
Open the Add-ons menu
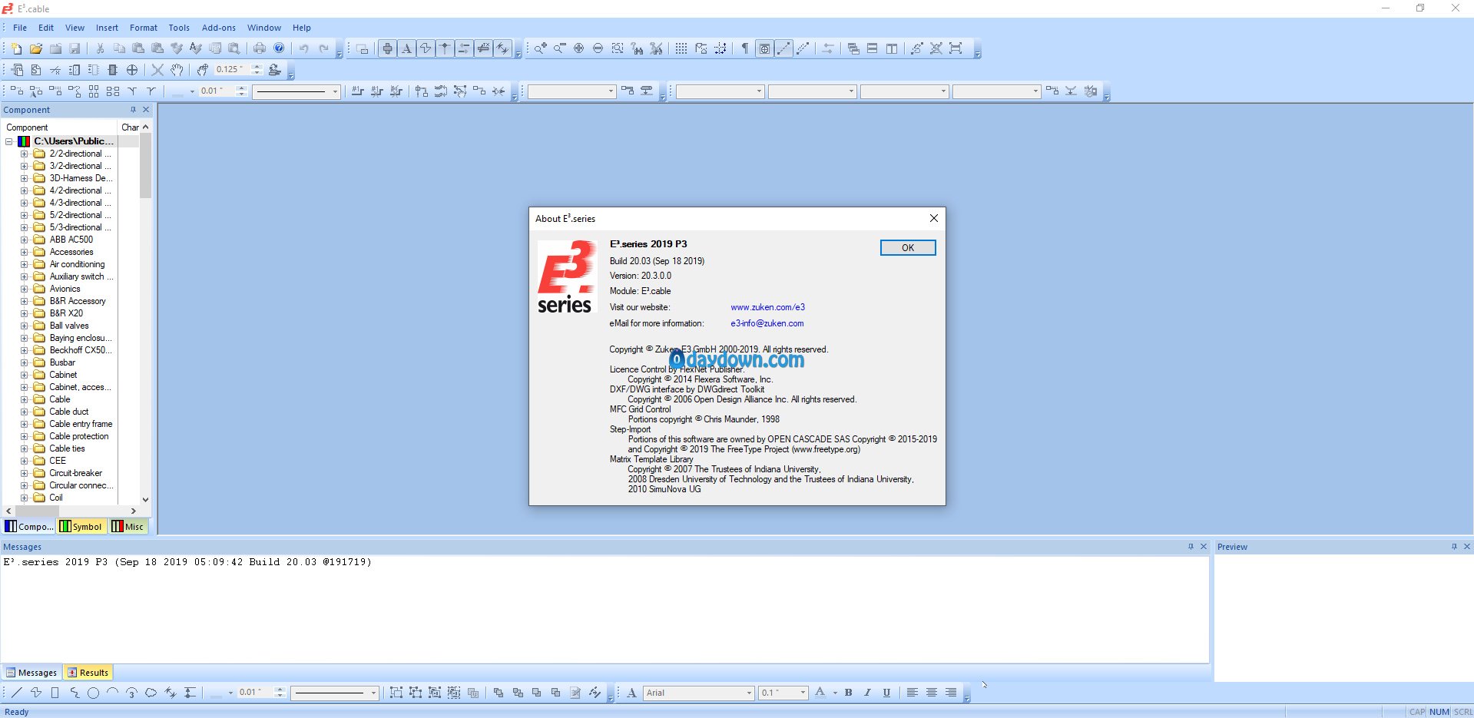pyautogui.click(x=219, y=28)
